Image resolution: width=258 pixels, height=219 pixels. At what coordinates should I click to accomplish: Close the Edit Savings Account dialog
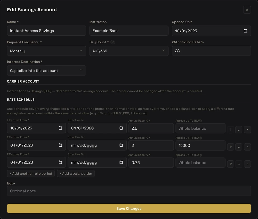(x=247, y=10)
